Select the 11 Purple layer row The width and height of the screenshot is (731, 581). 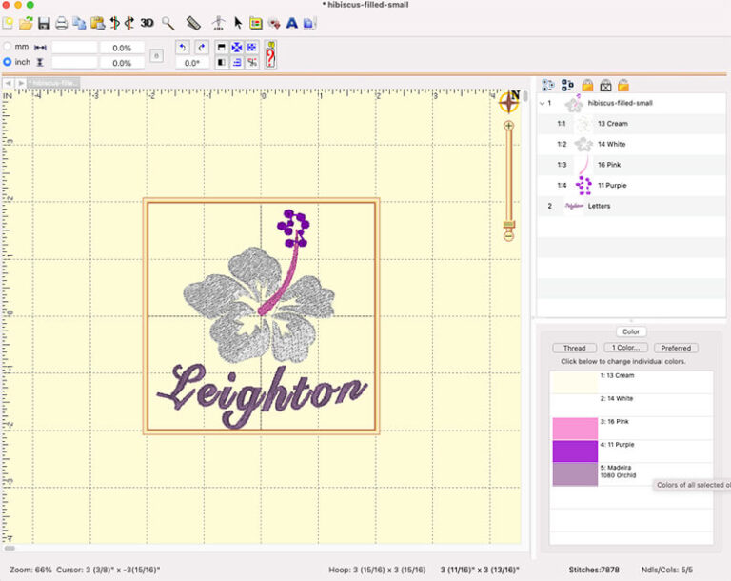611,185
